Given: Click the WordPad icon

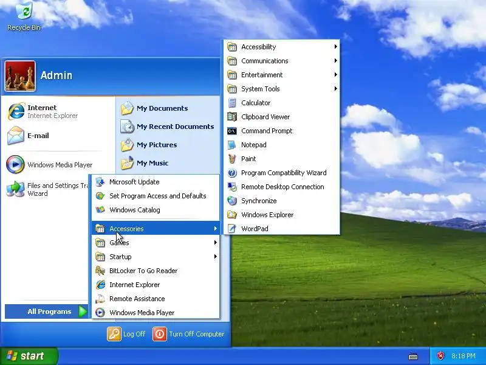Looking at the screenshot, I should pos(232,229).
